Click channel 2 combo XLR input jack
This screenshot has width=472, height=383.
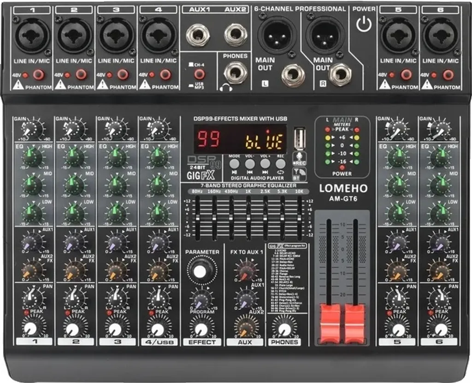74,35
